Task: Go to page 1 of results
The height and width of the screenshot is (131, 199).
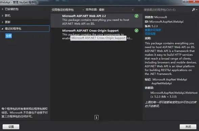Action: (x=96, y=117)
